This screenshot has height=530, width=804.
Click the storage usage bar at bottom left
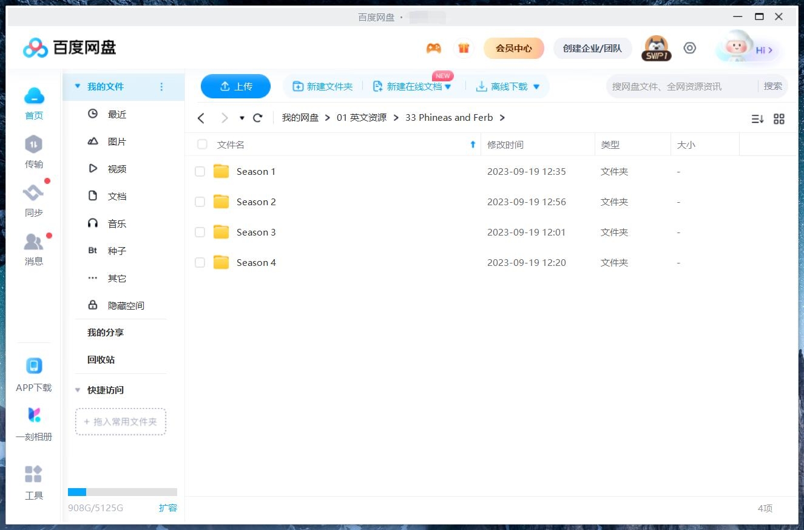[x=123, y=492]
